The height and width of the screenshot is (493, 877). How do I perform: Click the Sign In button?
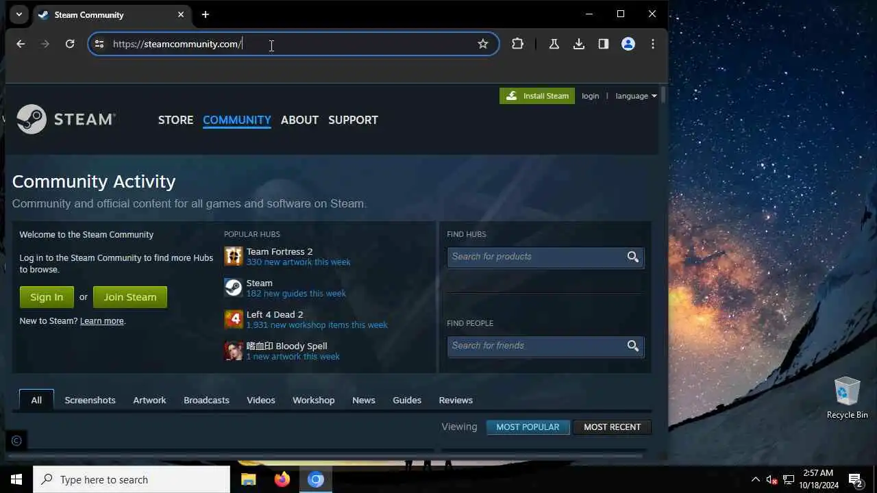tap(47, 297)
